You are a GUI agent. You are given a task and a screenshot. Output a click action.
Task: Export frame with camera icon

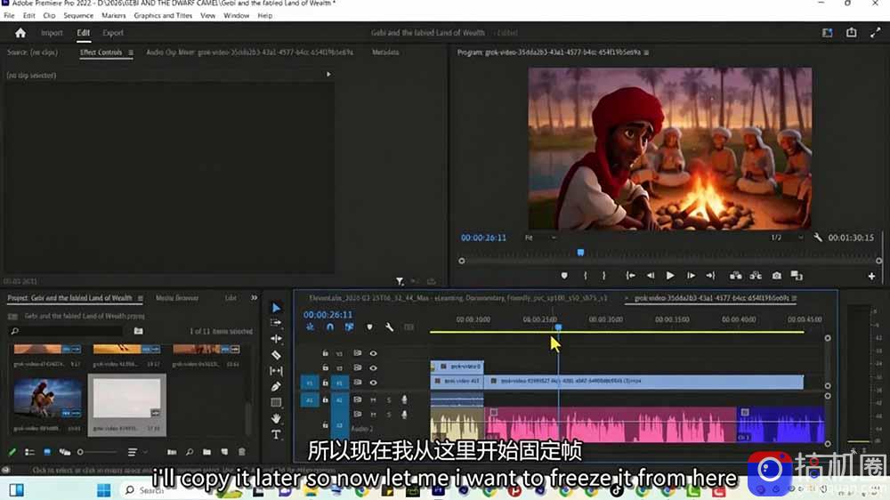click(776, 276)
